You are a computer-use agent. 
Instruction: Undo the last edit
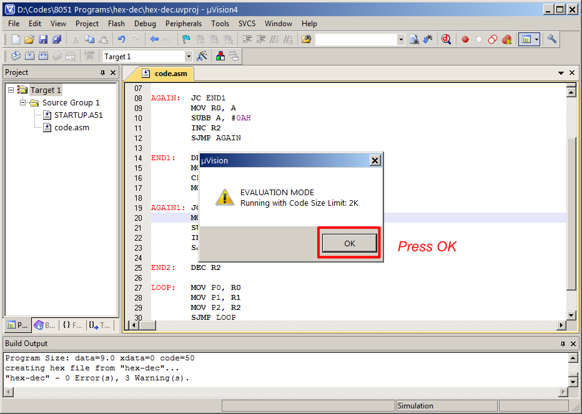[121, 39]
